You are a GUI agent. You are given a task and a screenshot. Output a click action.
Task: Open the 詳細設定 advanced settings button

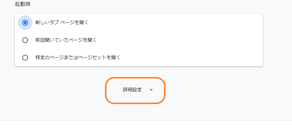pos(135,90)
